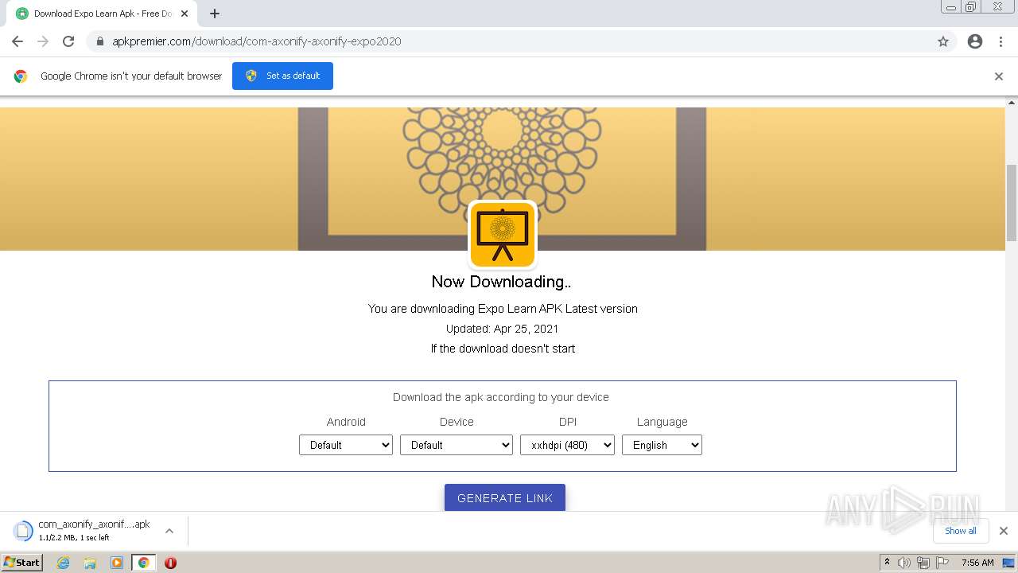Viewport: 1018px width, 573px height.
Task: Open volume speaker tray icon
Action: (904, 563)
